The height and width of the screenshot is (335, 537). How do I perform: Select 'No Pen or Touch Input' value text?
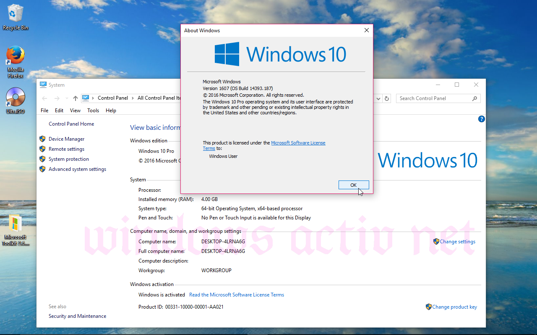coord(256,218)
